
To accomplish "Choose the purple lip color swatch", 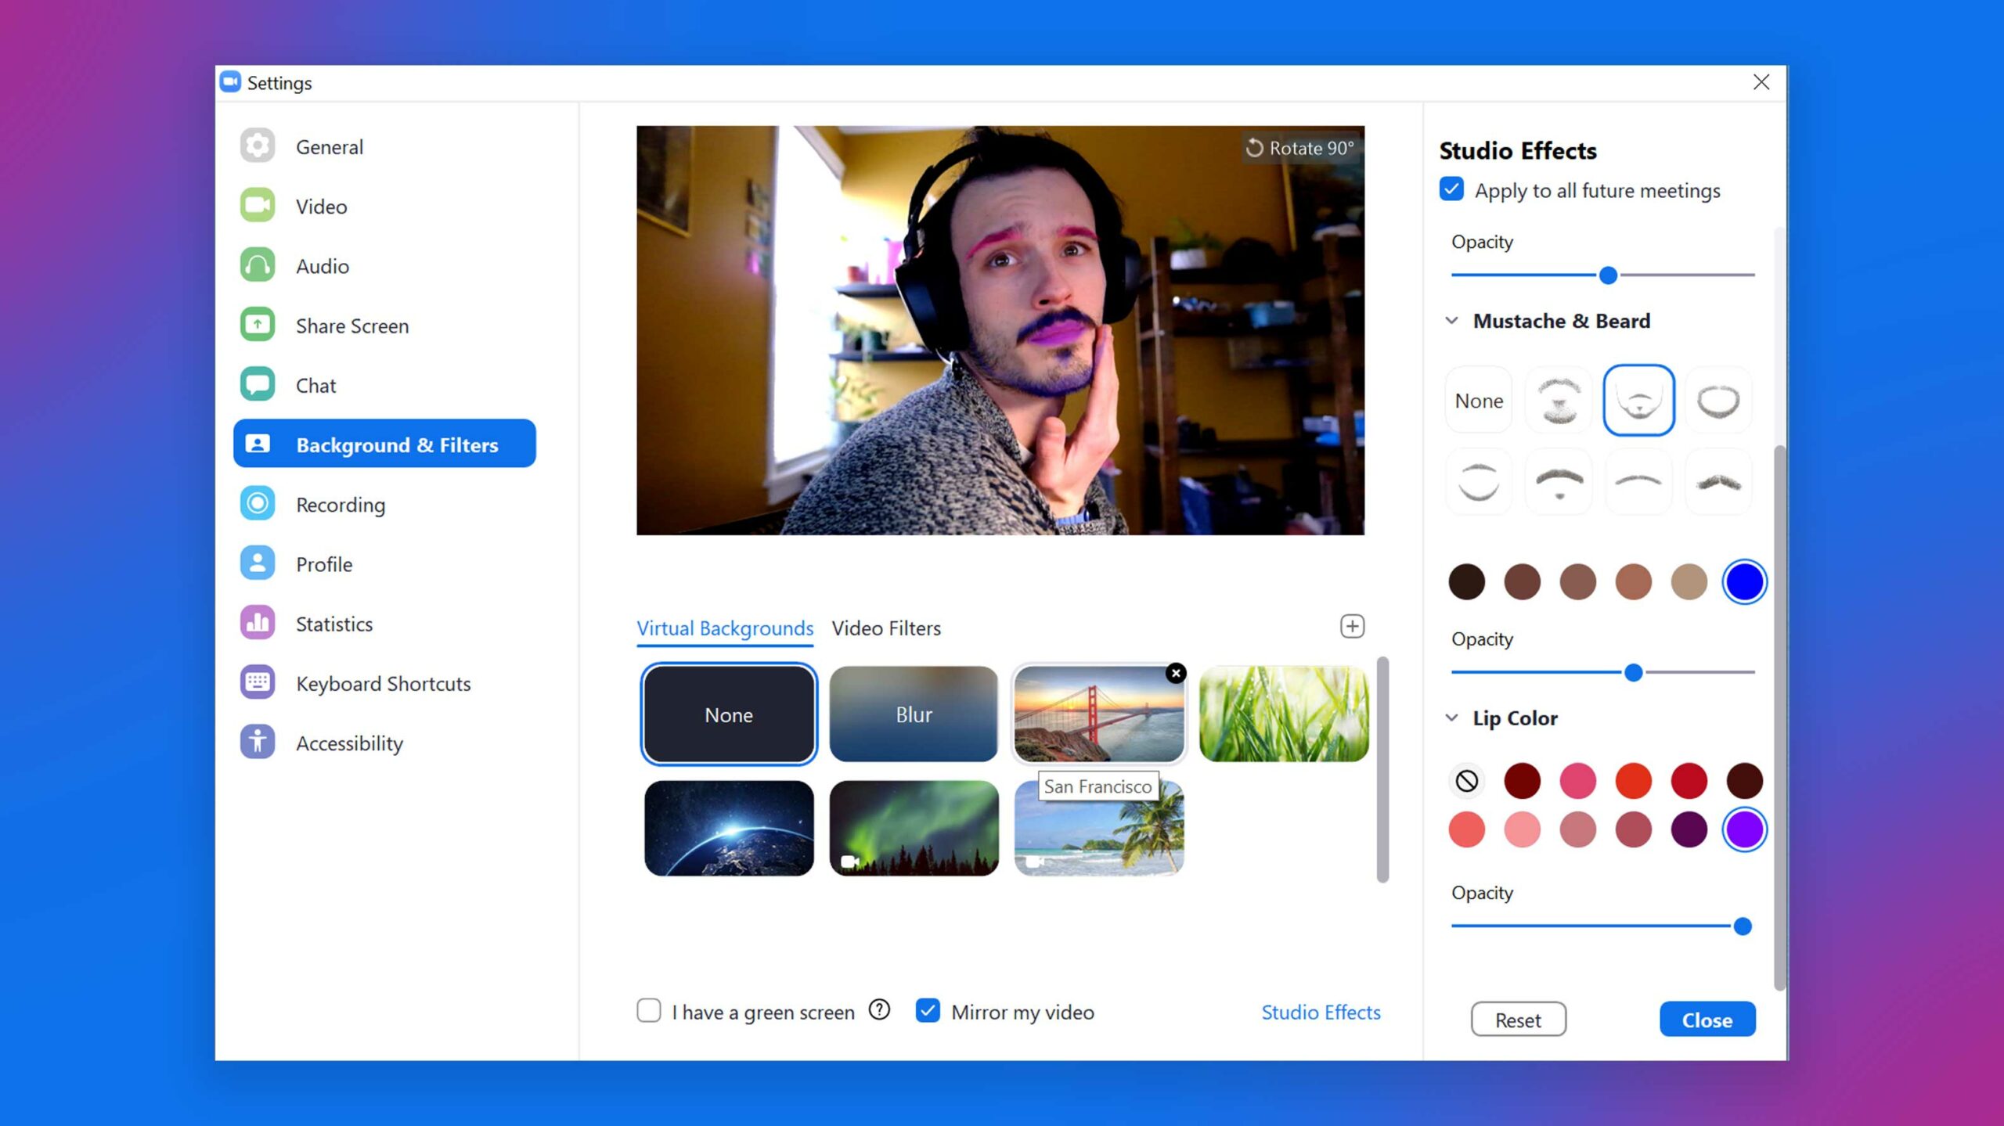I will 1744,829.
